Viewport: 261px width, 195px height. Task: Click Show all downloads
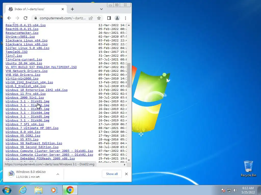[x=112, y=174]
